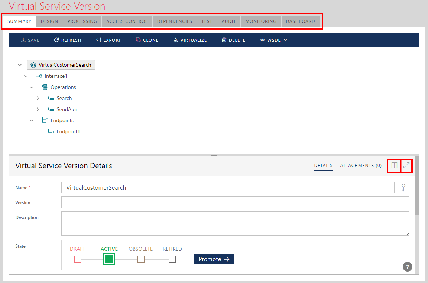This screenshot has height=283, width=428.
Task: Expand the Search operation node
Action: click(x=38, y=98)
